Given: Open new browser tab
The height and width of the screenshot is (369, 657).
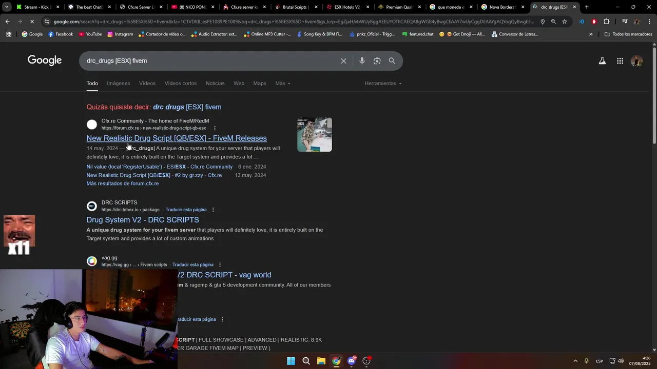Looking at the screenshot, I should click(587, 7).
